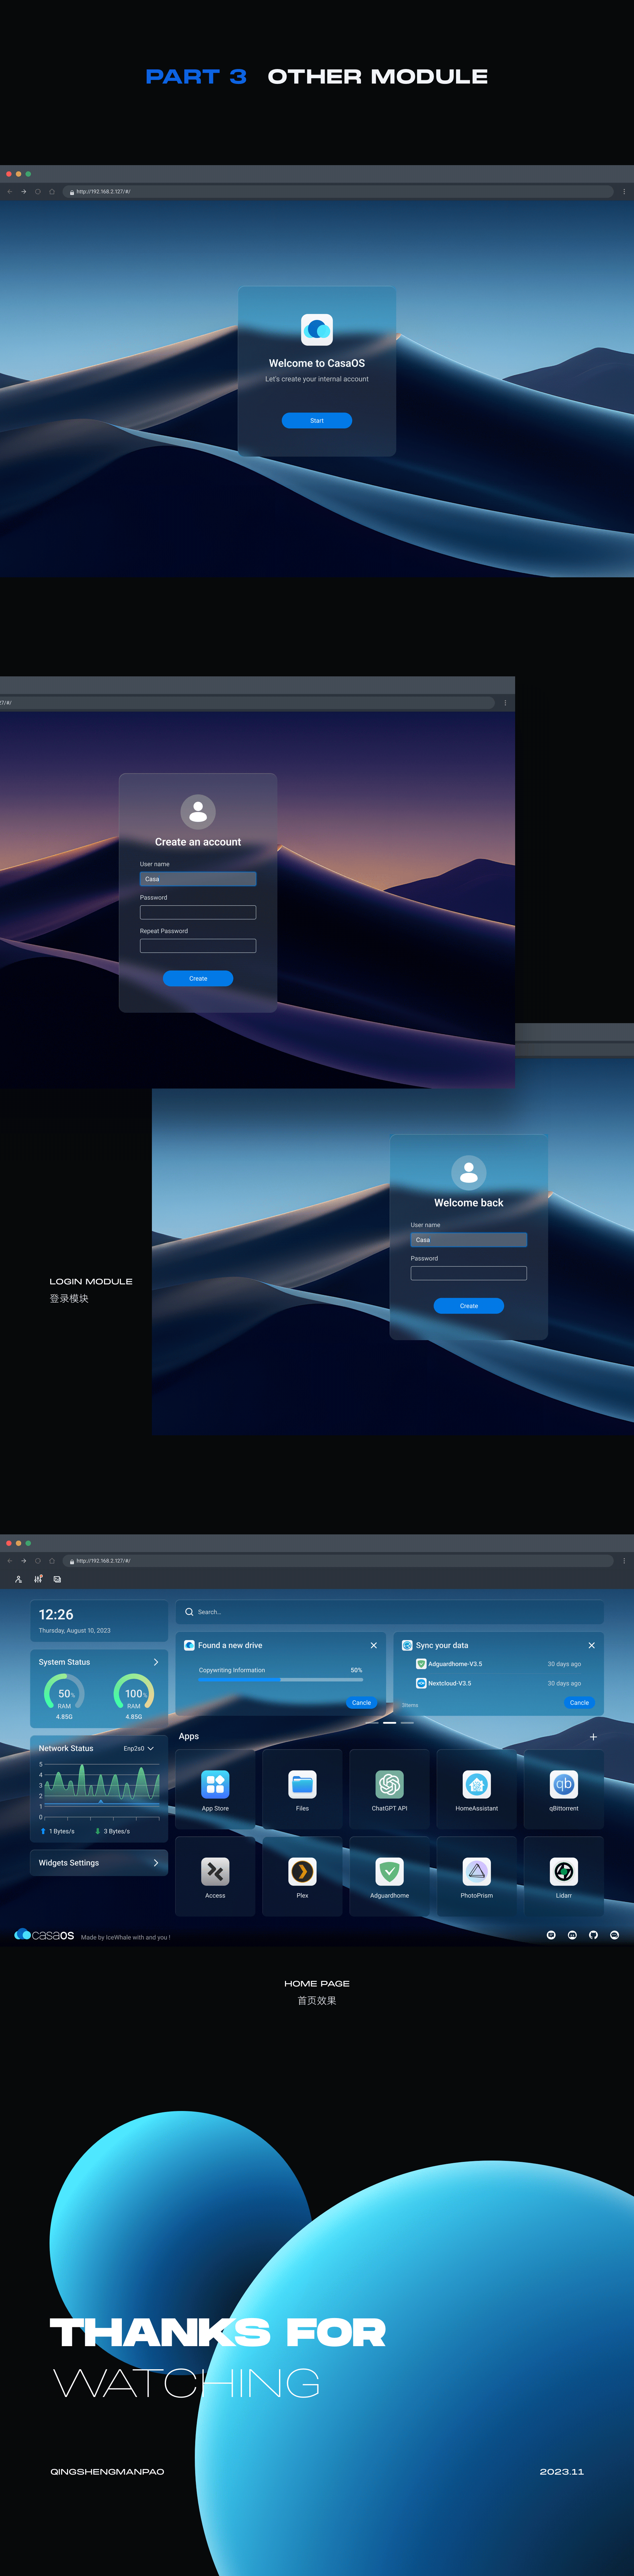Open the Enp2s0 network interface dropdown

click(139, 1749)
